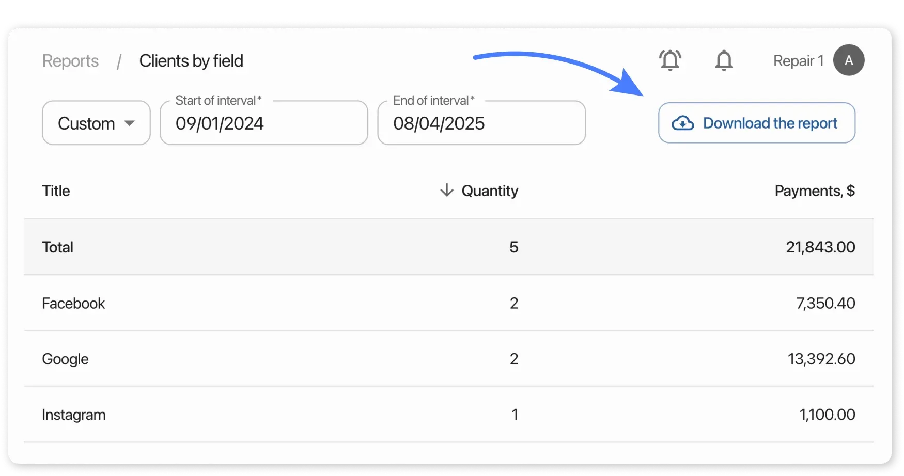The width and height of the screenshot is (904, 476).
Task: Expand the chevron inside the Custom selector
Action: tap(130, 123)
